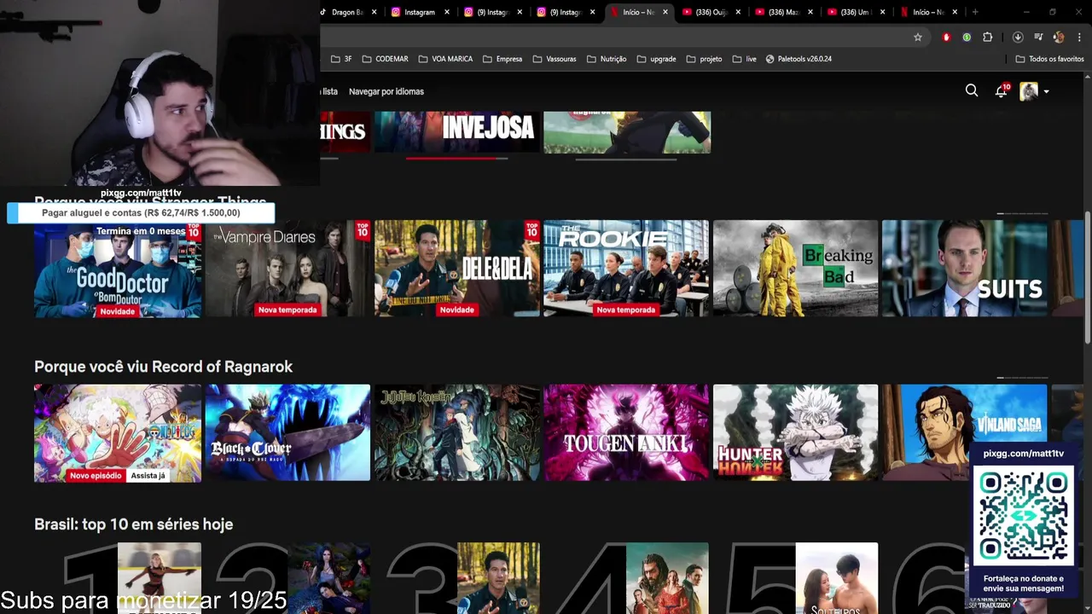Viewport: 1092px width, 614px height.
Task: Bookmark this page with the star icon
Action: (918, 37)
